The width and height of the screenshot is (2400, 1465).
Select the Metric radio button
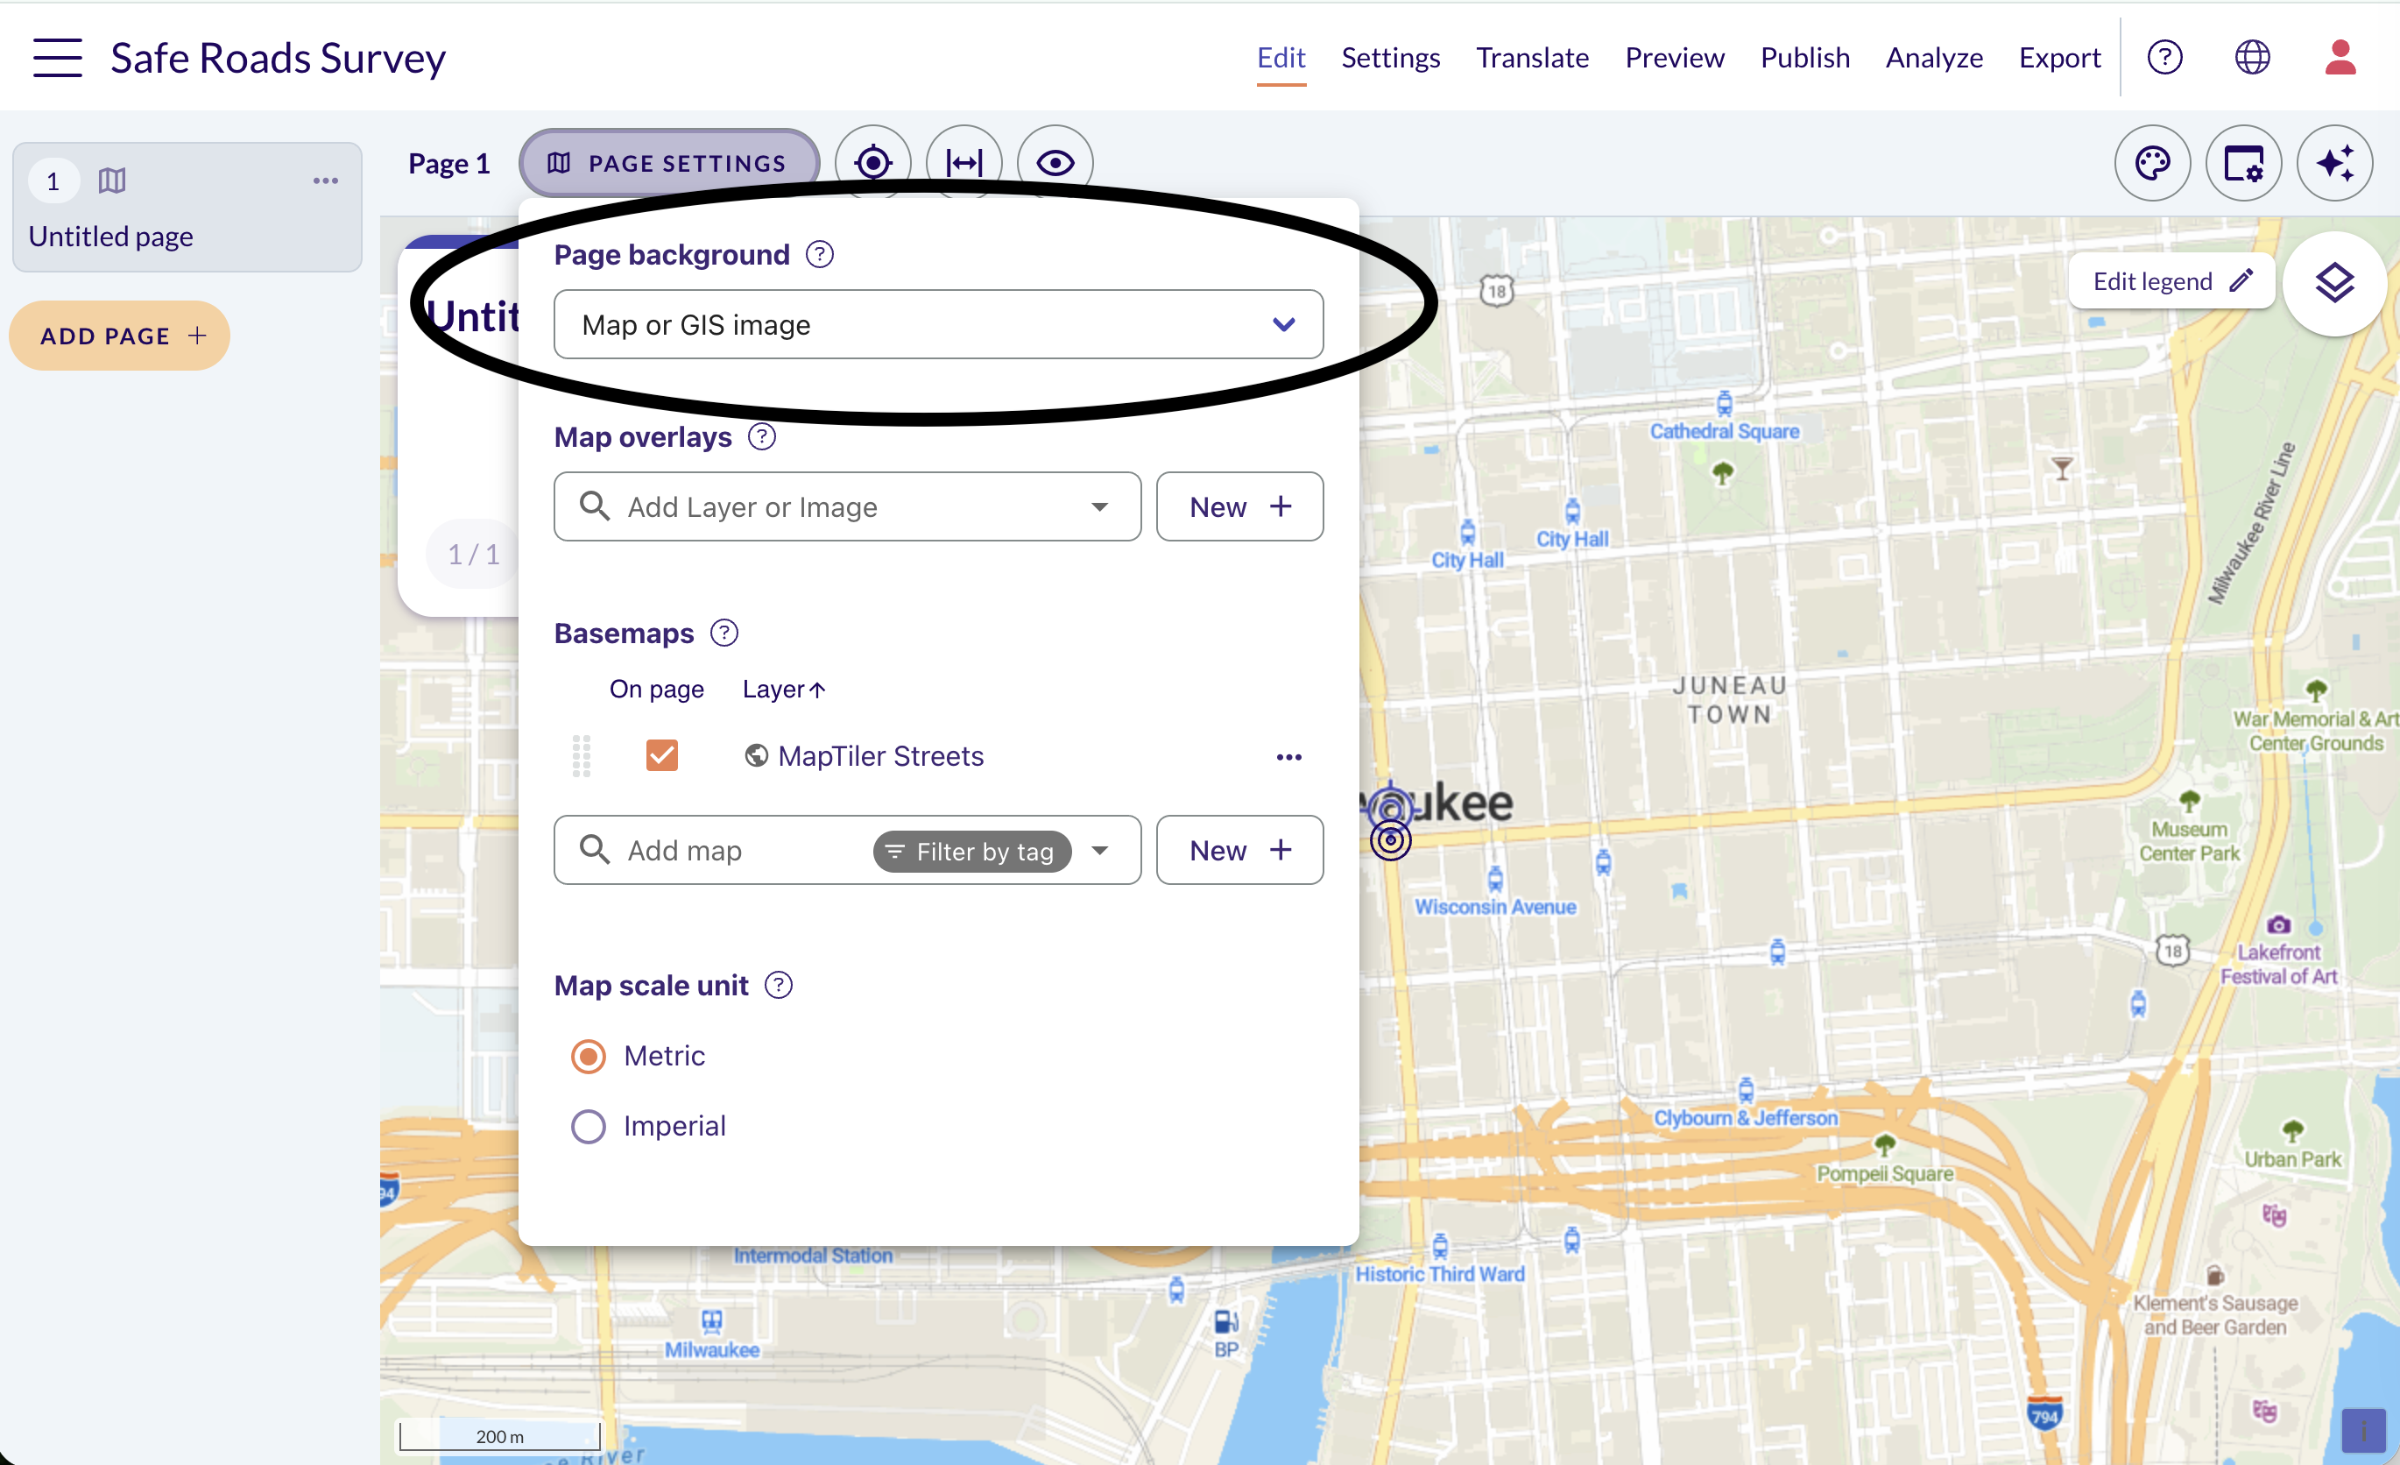pos(589,1056)
